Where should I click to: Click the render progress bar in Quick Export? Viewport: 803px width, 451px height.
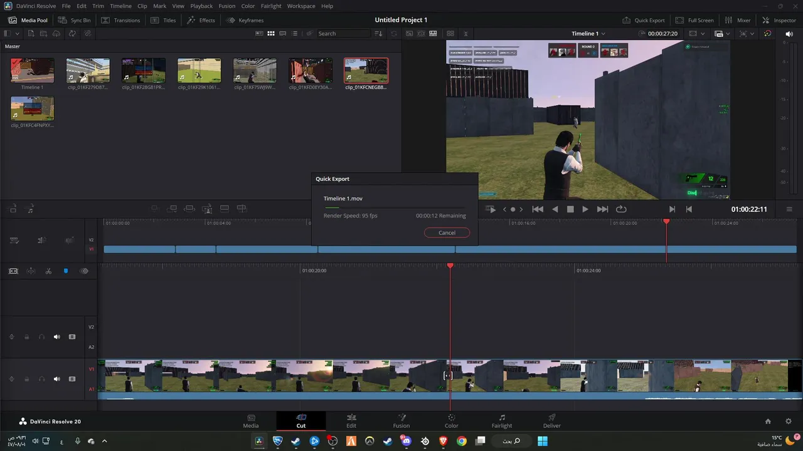click(x=395, y=207)
